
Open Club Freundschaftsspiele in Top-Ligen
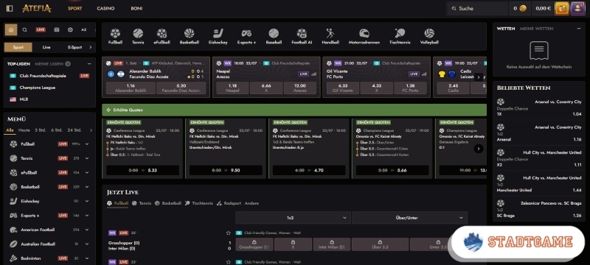(x=43, y=76)
